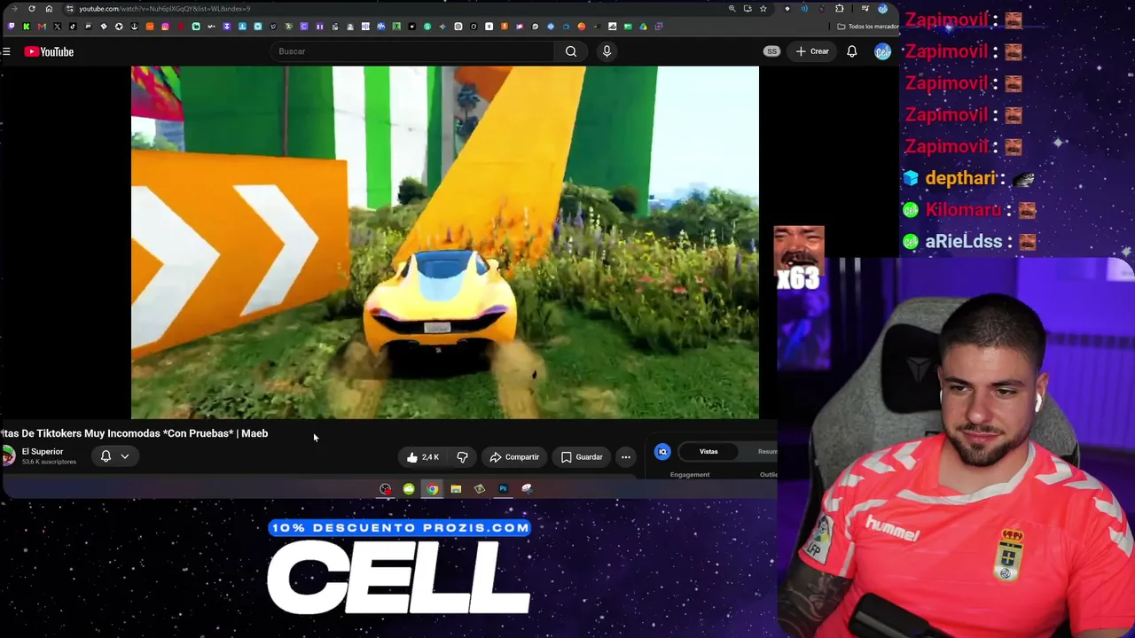1135x638 pixels.
Task: Open the El Superior channel avatar
Action: click(x=8, y=455)
